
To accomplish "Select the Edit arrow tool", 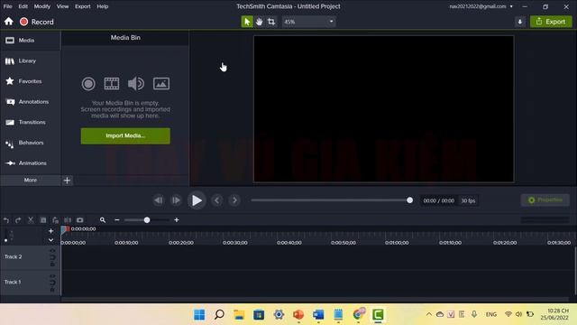I will click(x=247, y=22).
